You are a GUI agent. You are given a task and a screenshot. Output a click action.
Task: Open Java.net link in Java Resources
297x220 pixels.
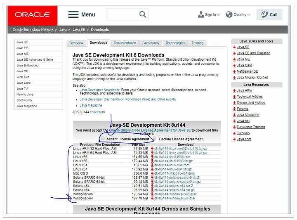243,121
